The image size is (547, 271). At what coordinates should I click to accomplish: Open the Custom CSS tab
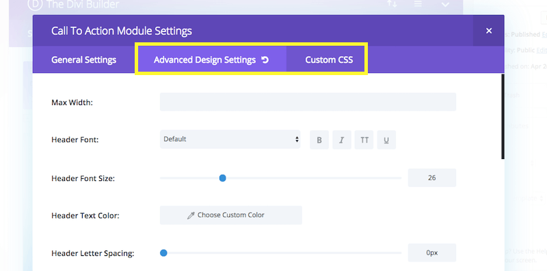click(329, 59)
